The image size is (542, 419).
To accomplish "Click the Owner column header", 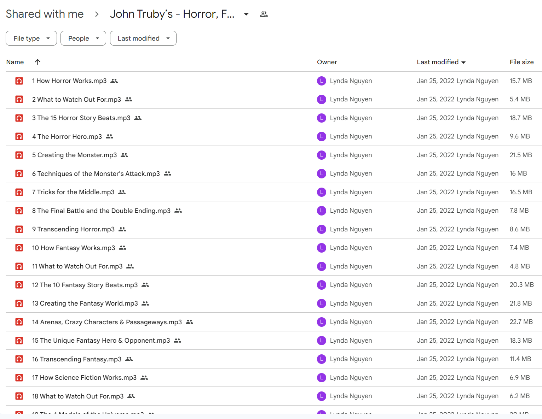I will (x=327, y=62).
